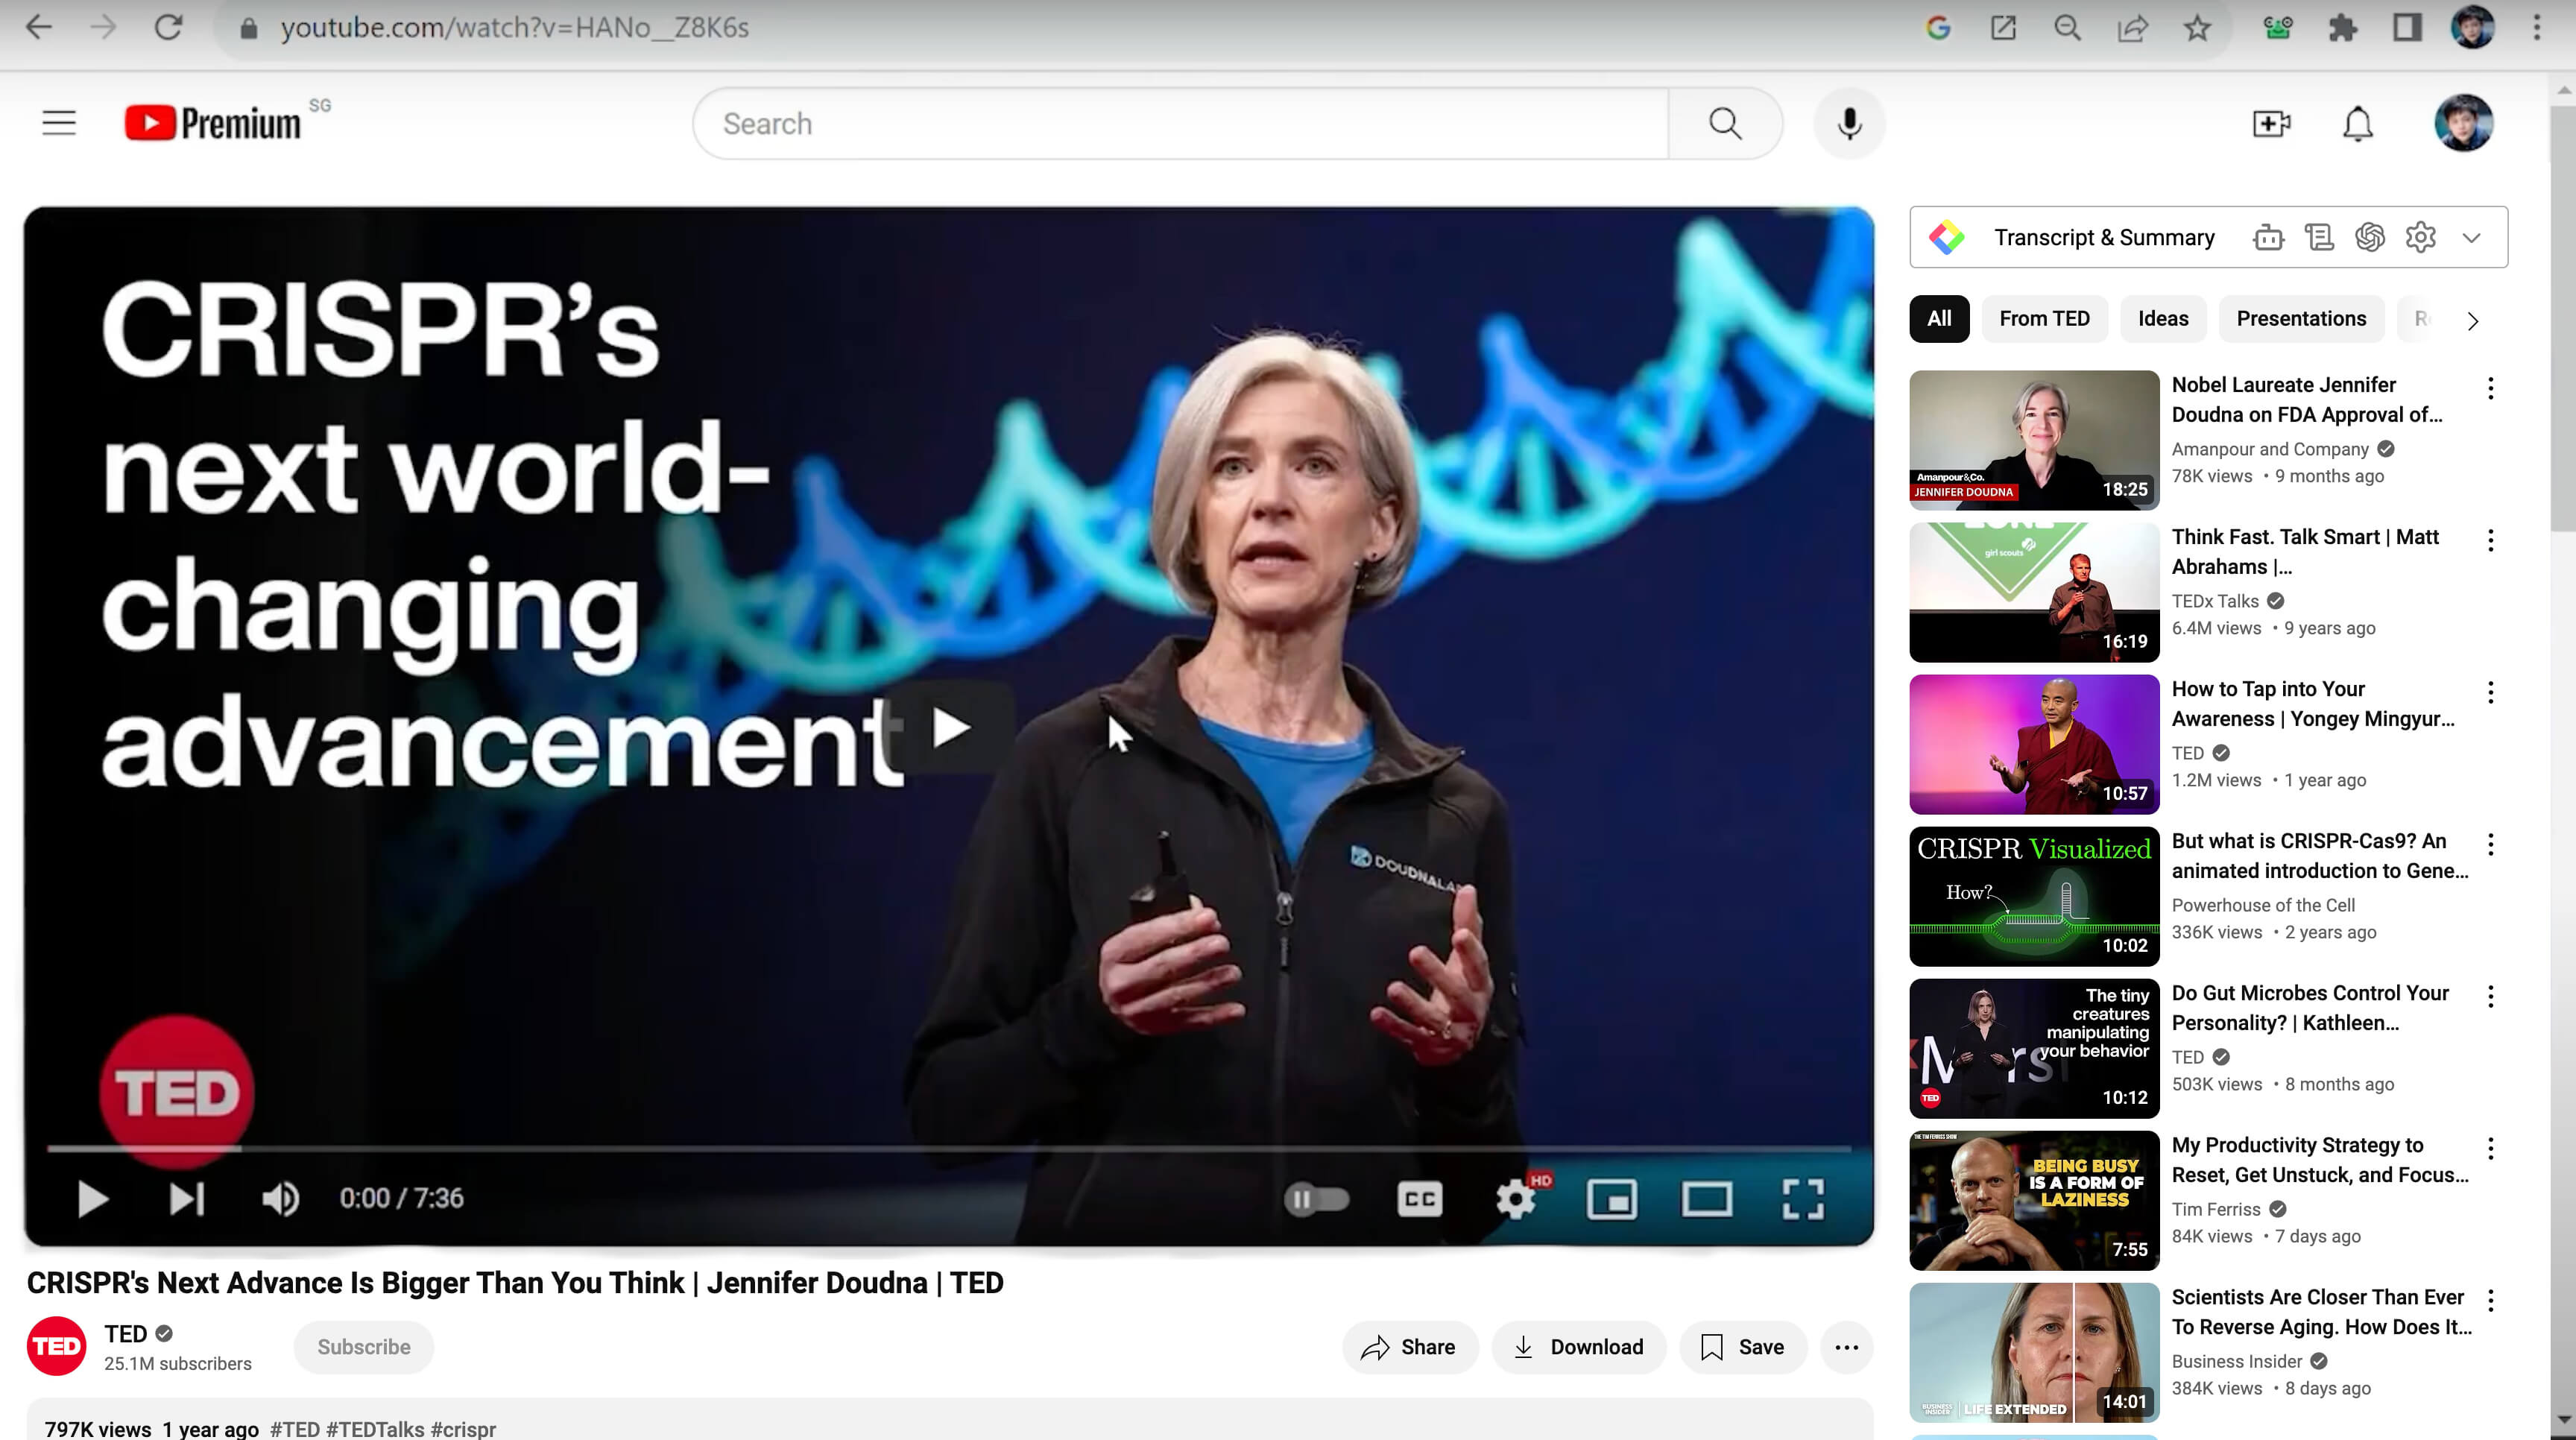
Task: Open the player settings gear icon
Action: click(1515, 1198)
